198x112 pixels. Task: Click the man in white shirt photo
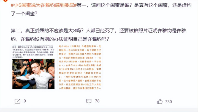(x=33, y=74)
